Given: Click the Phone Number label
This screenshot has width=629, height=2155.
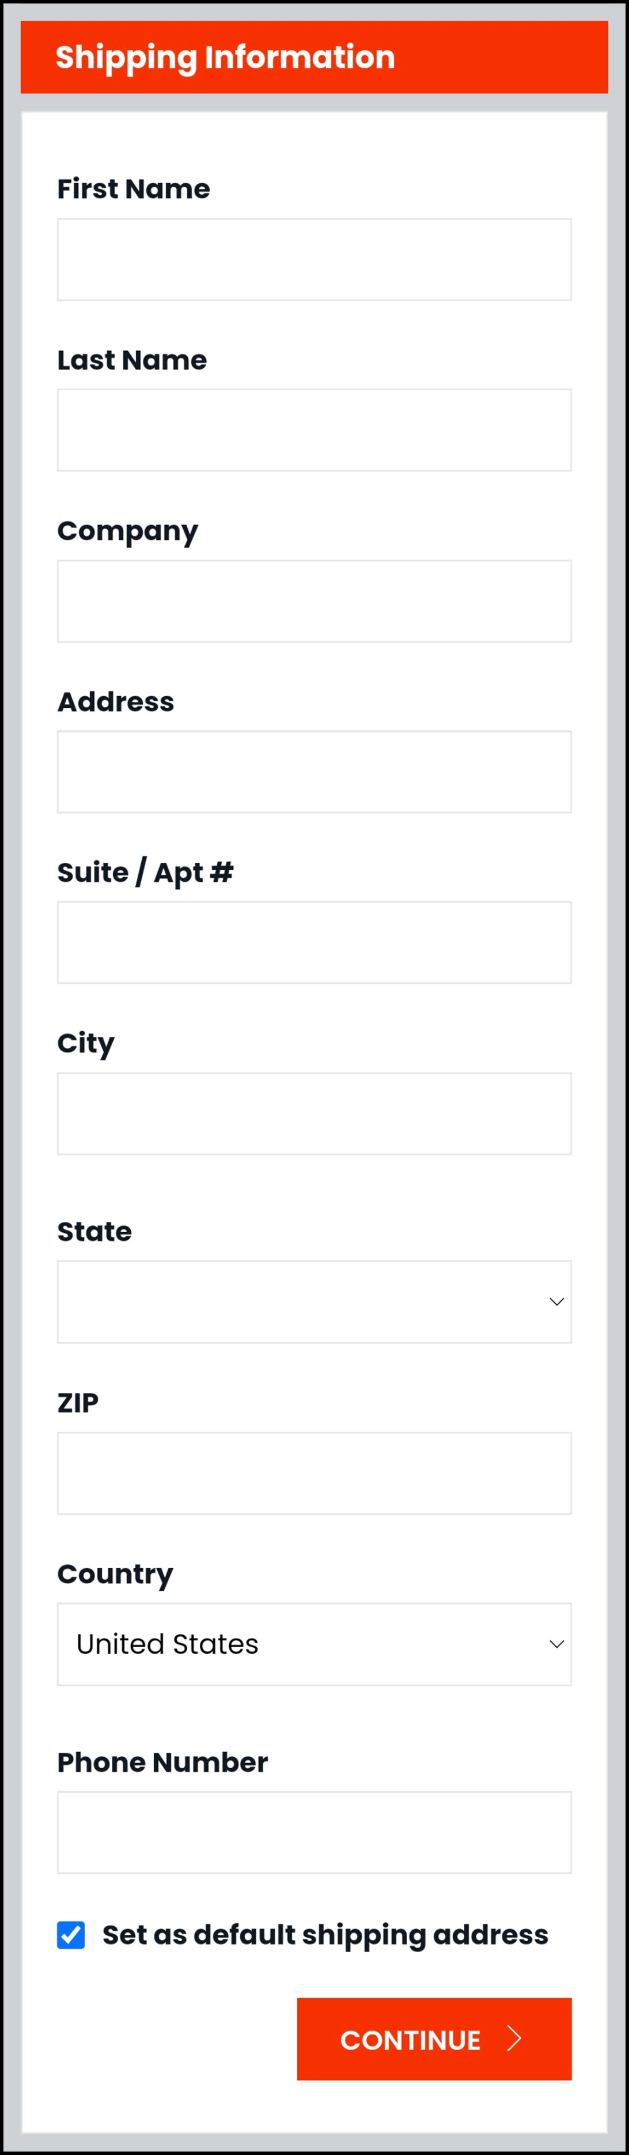Looking at the screenshot, I should pos(162,1762).
